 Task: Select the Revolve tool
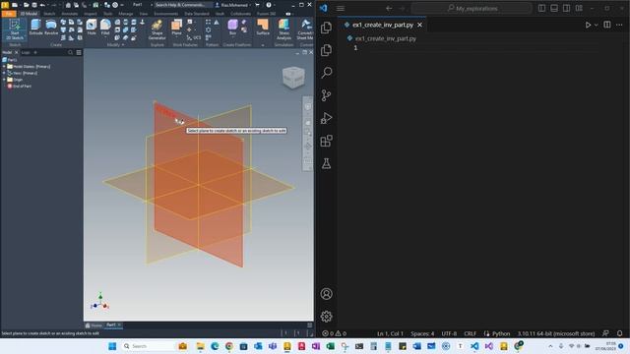(x=51, y=28)
